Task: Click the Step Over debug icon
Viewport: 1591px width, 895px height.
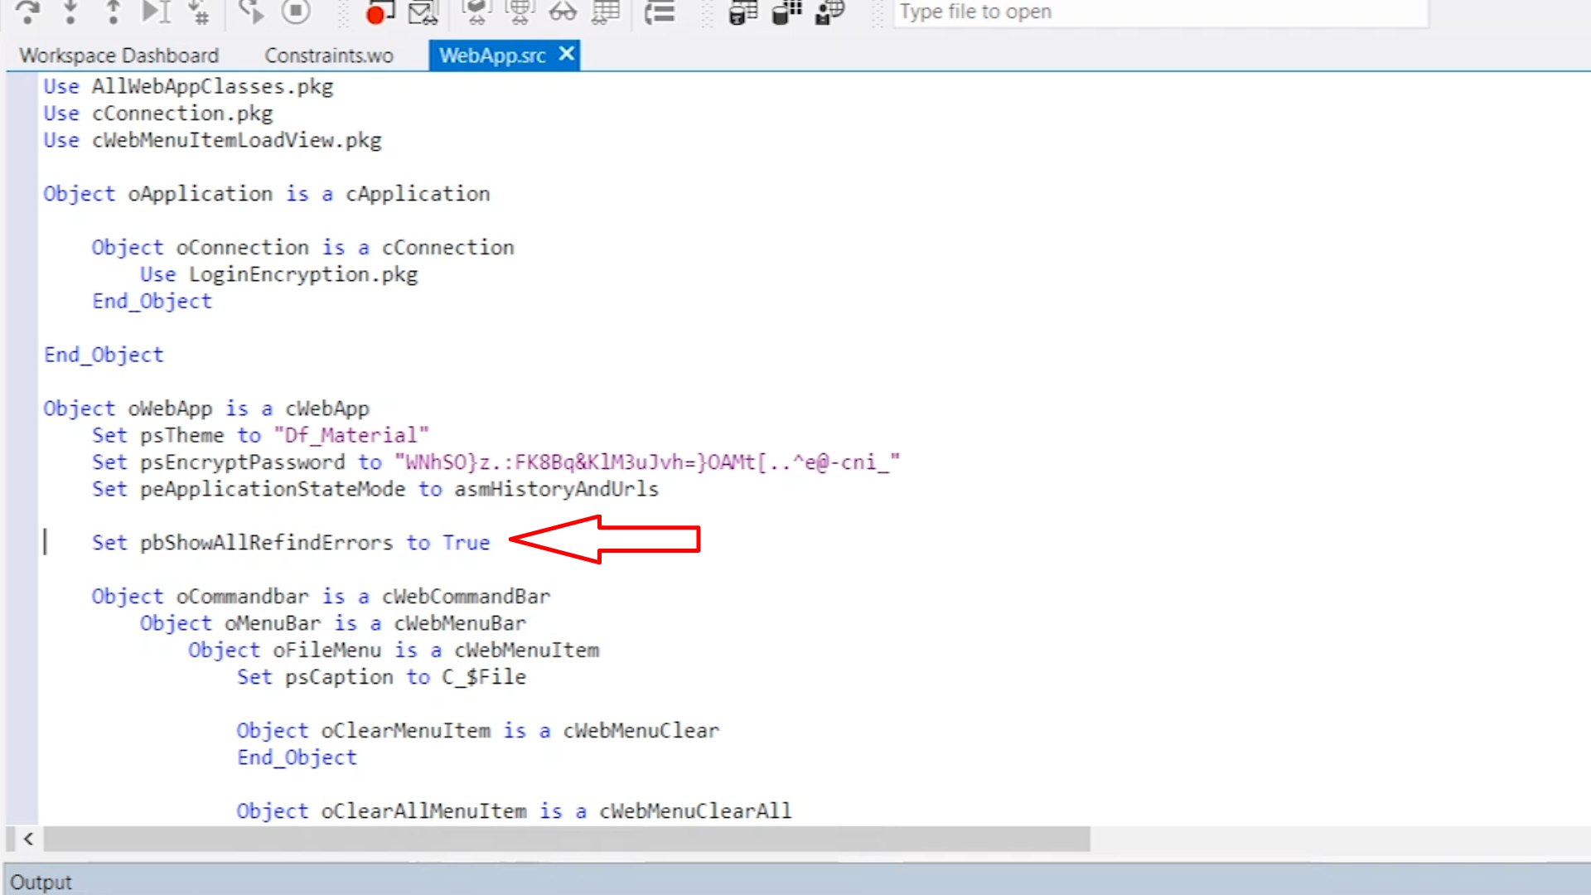Action: (27, 12)
